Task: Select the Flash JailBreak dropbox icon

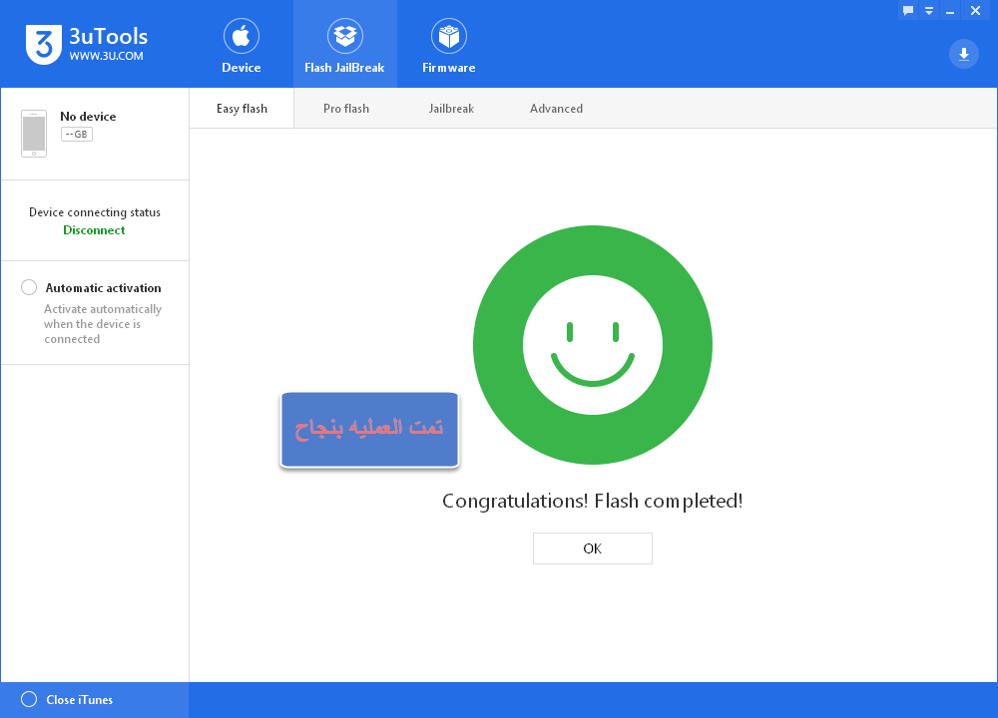Action: click(345, 36)
